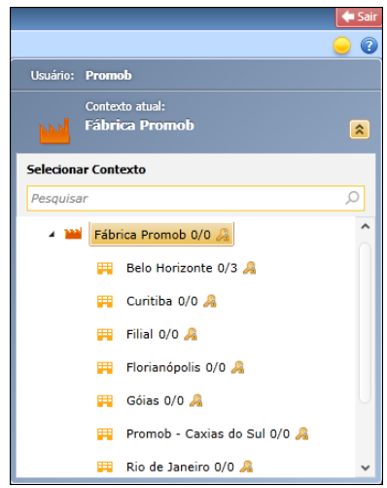Click the magnifier icon in the Pesquisar field
387x488 pixels.
click(352, 198)
